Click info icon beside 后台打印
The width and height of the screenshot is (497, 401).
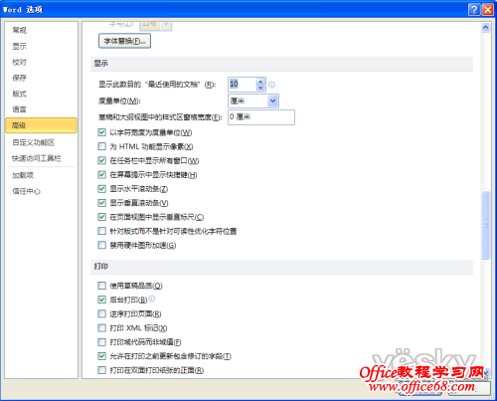152,299
